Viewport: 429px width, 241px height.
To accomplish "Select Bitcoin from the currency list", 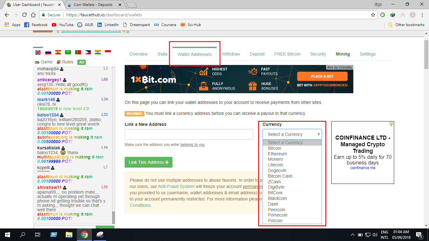I will (x=274, y=148).
